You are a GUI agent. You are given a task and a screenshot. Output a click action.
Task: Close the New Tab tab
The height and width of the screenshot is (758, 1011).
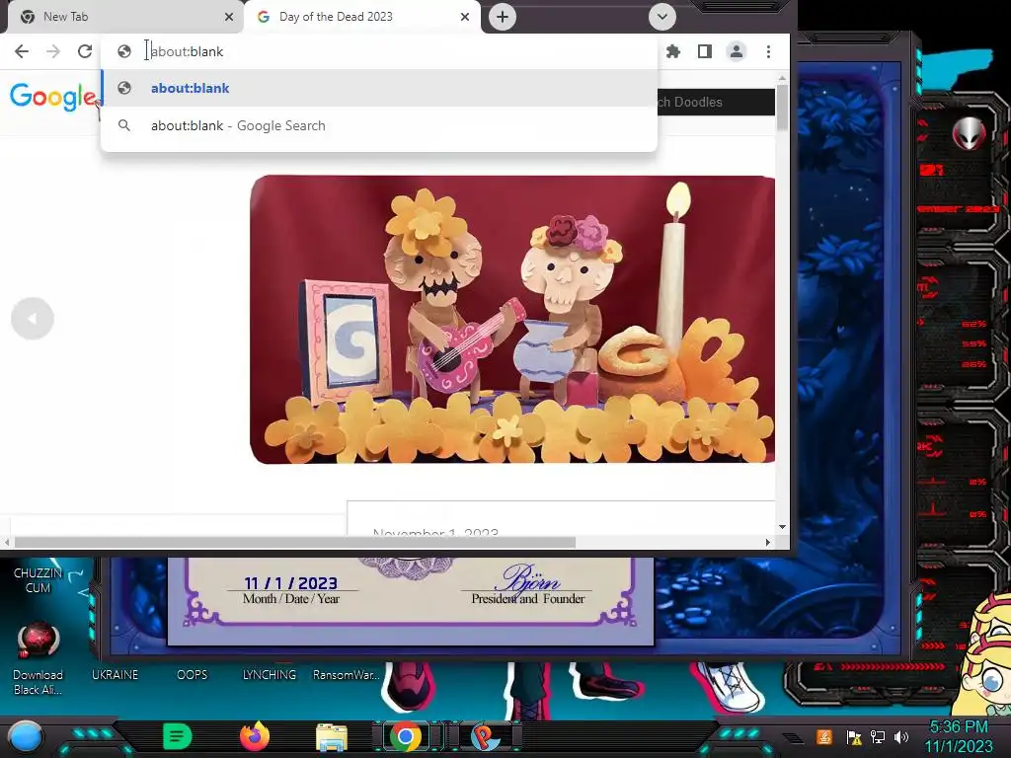coord(229,17)
